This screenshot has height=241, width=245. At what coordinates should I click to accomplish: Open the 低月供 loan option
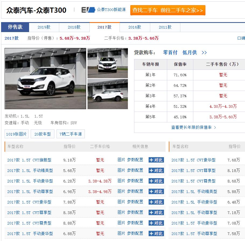190,53
